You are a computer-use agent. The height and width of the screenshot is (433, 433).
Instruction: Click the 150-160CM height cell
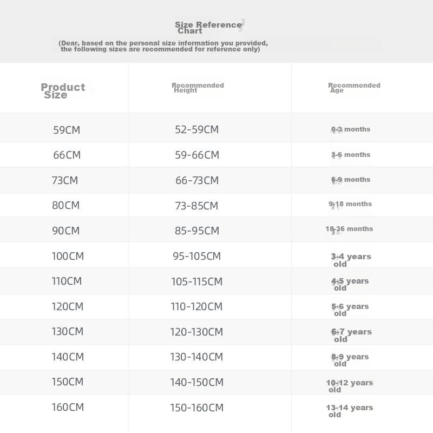196,408
